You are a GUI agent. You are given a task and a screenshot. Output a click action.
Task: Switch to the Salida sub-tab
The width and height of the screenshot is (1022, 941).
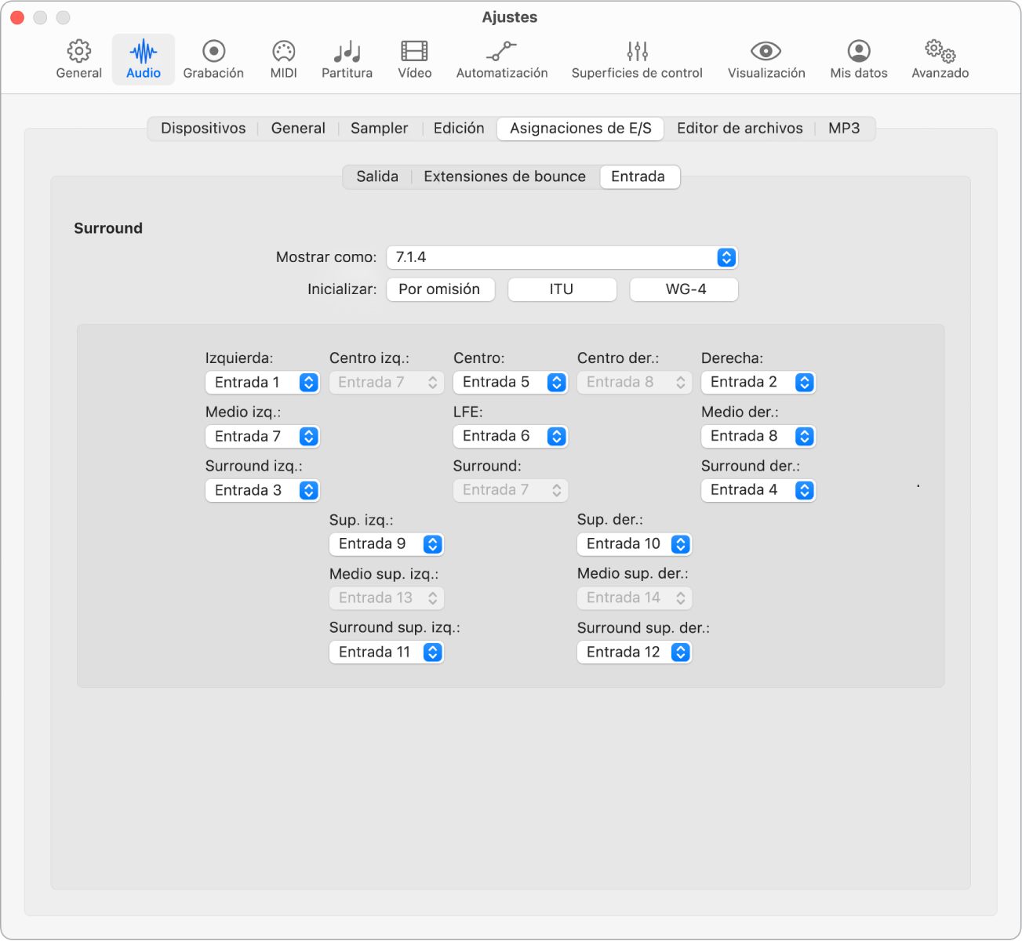click(x=377, y=177)
